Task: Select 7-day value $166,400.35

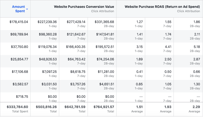Action: [x=76, y=47]
